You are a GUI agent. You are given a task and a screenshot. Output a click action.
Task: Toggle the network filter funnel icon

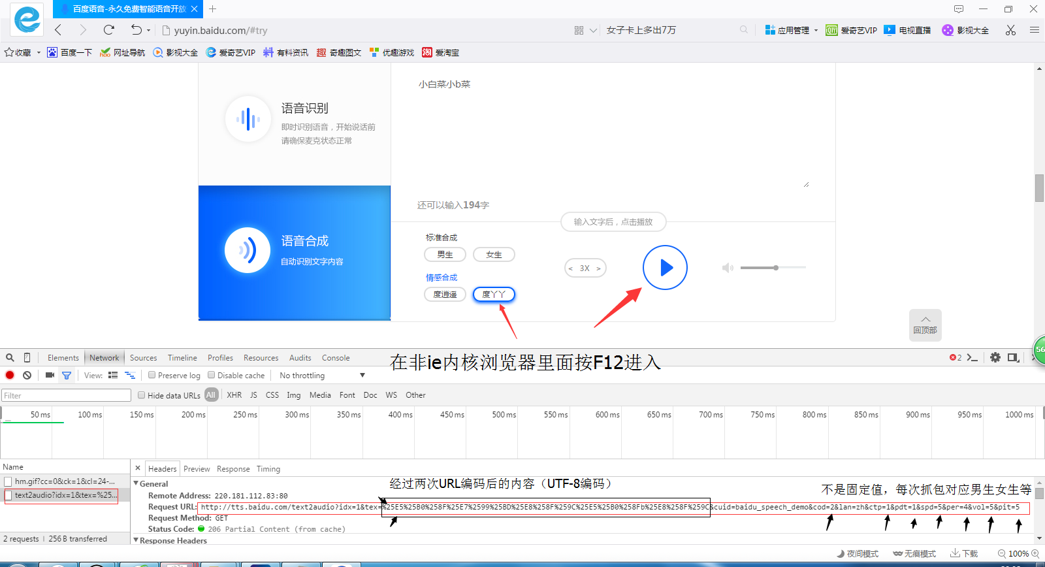(x=67, y=376)
